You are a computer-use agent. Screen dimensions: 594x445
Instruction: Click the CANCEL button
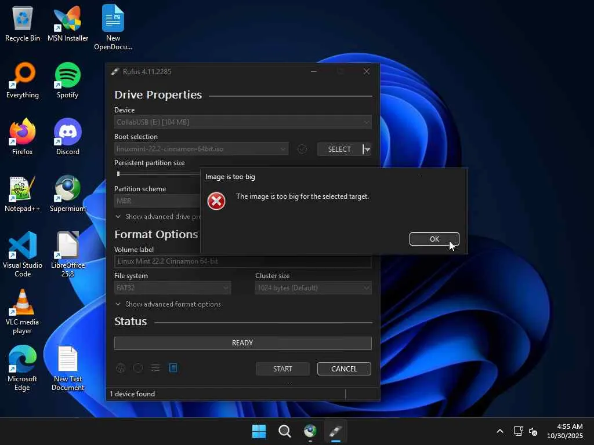point(344,369)
